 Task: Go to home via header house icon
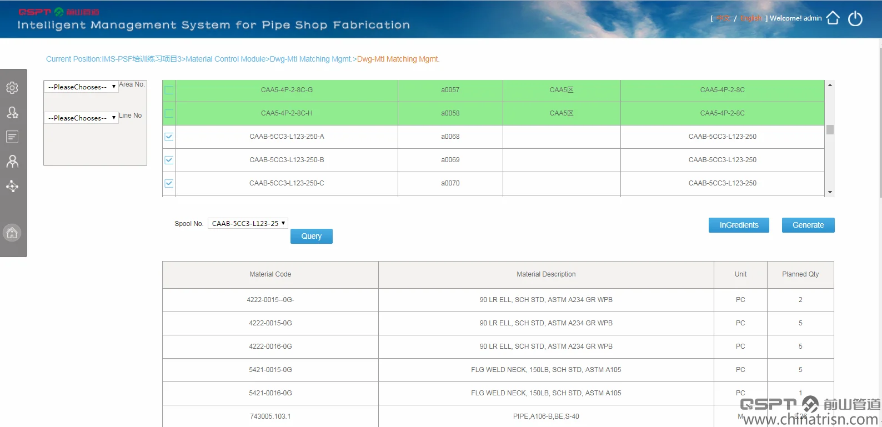[x=833, y=18]
